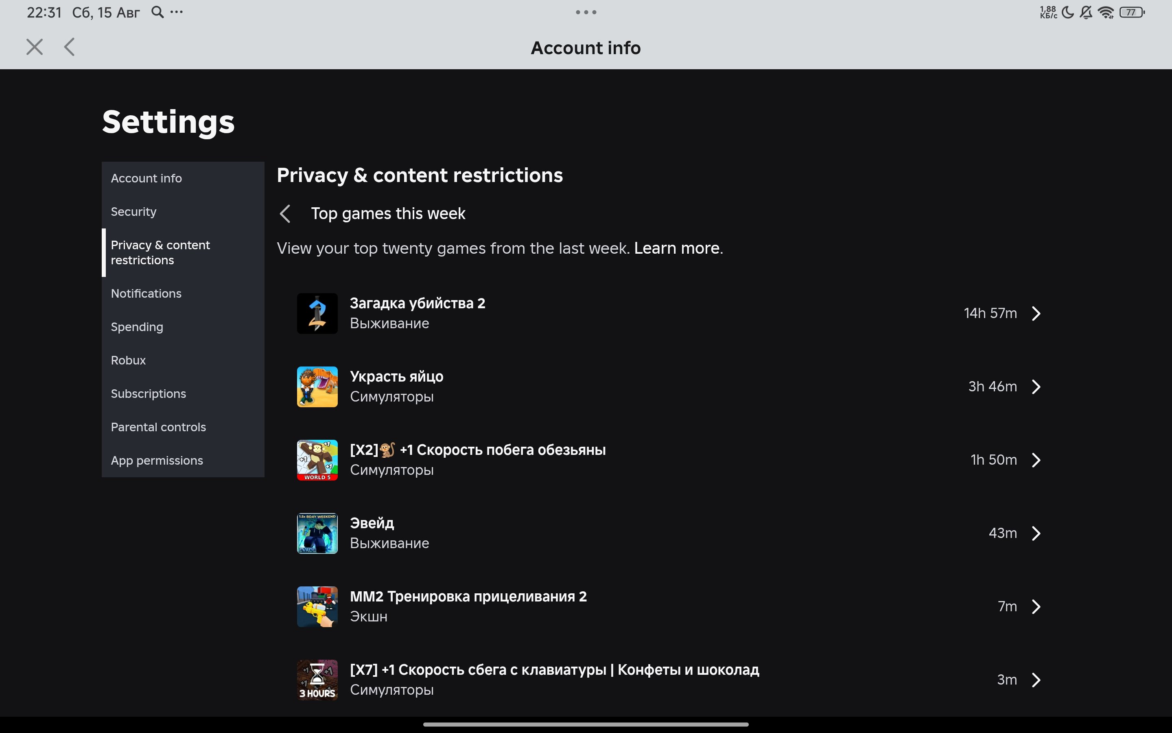
Task: Open Account info settings section
Action: 183,178
